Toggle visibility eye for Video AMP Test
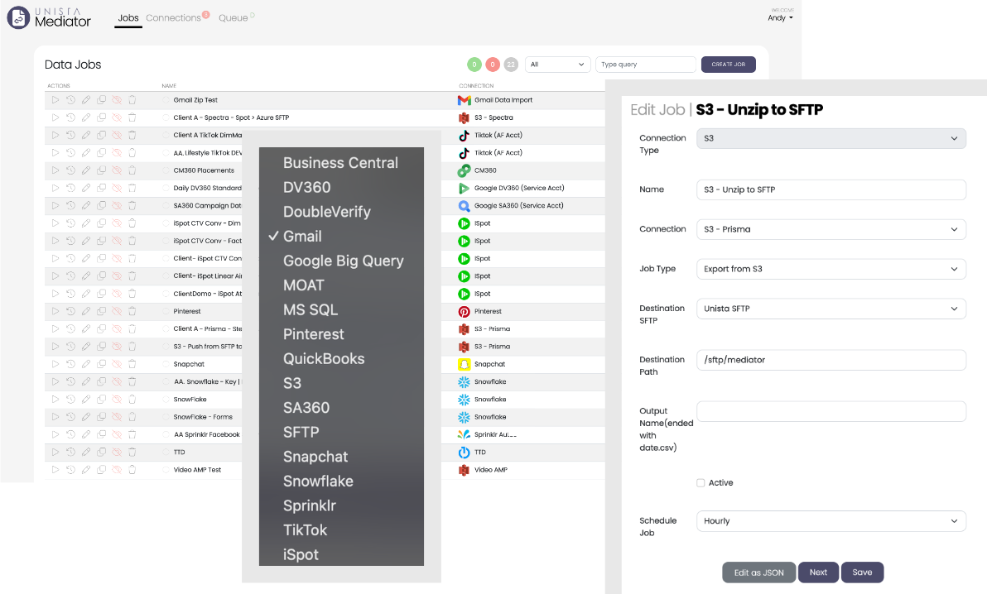987x594 pixels. (117, 470)
